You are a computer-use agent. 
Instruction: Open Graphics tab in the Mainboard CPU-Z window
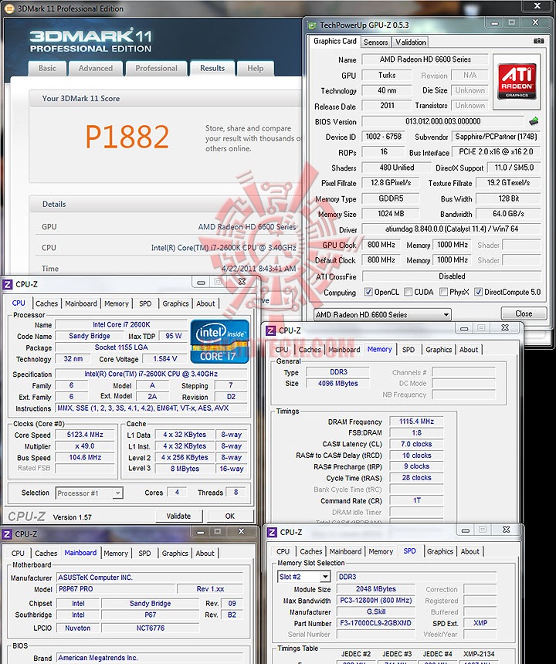pyautogui.click(x=175, y=554)
